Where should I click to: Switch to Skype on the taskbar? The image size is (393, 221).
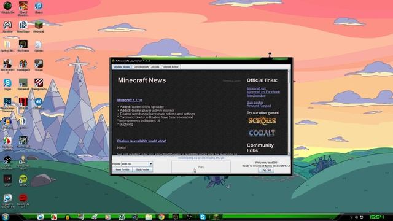(x=203, y=217)
